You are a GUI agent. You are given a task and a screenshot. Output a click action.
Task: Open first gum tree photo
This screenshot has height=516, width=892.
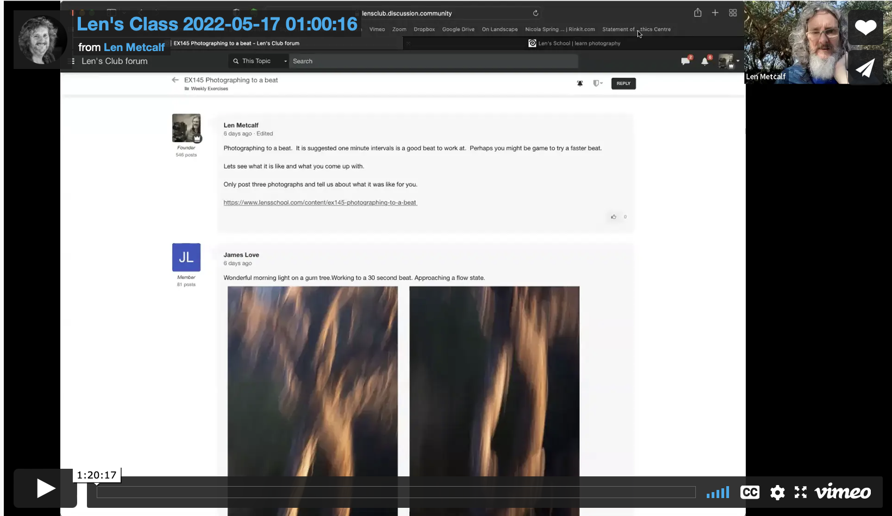coord(312,401)
